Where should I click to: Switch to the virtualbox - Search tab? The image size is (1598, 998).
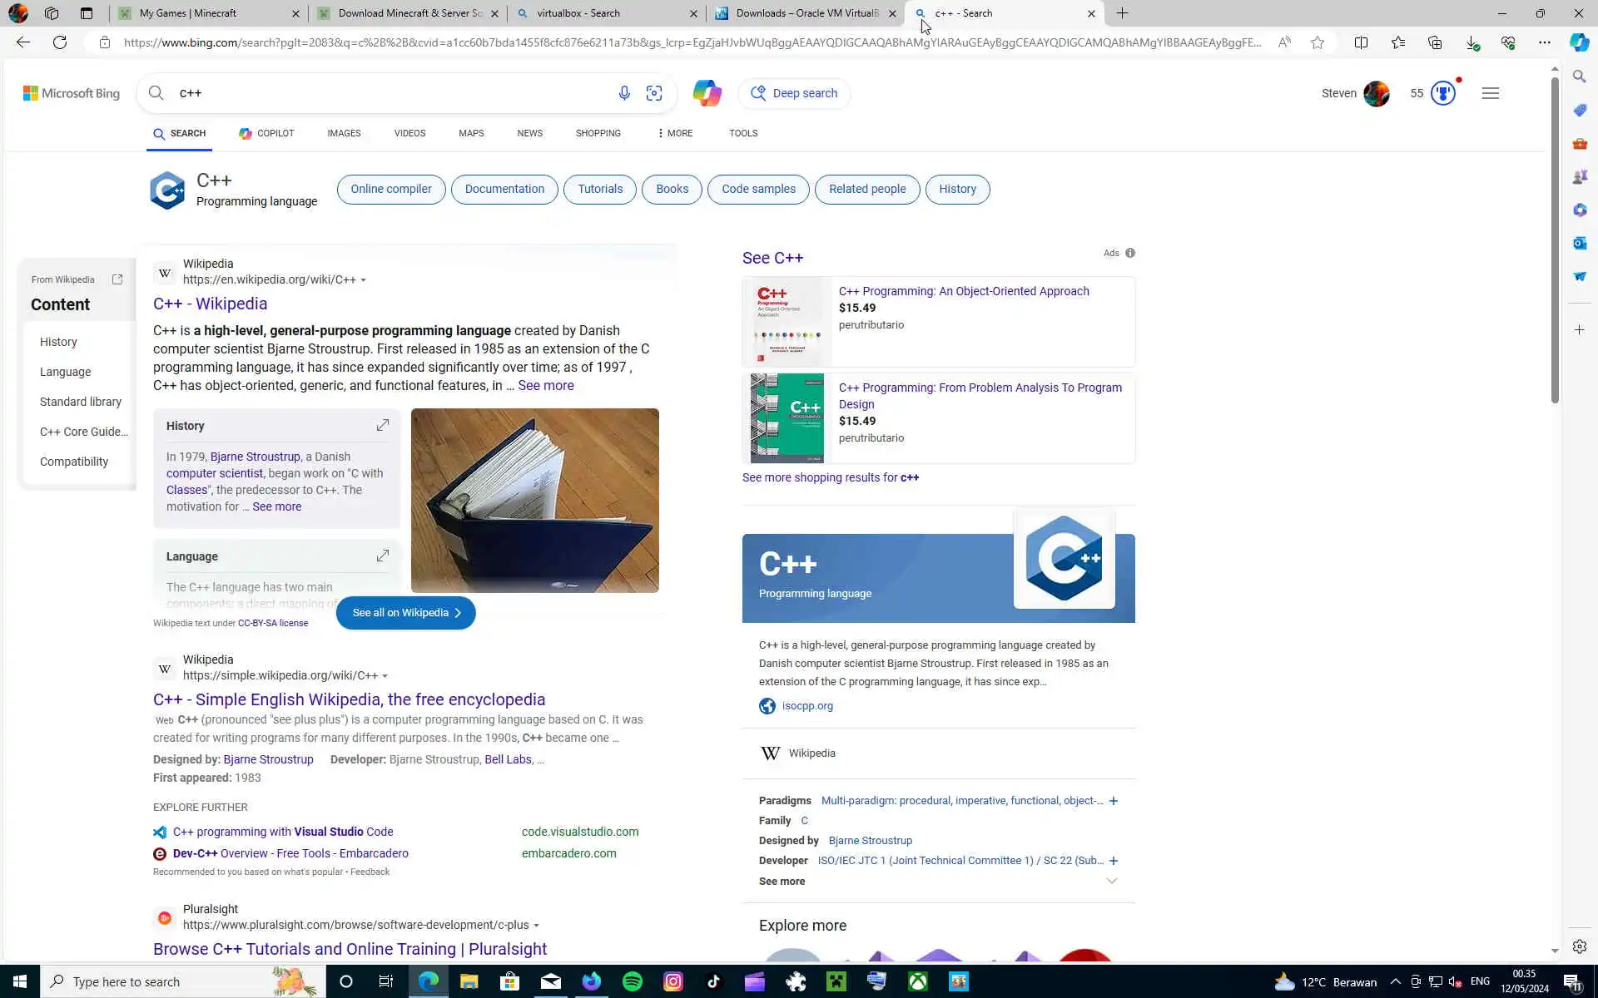pos(578,13)
